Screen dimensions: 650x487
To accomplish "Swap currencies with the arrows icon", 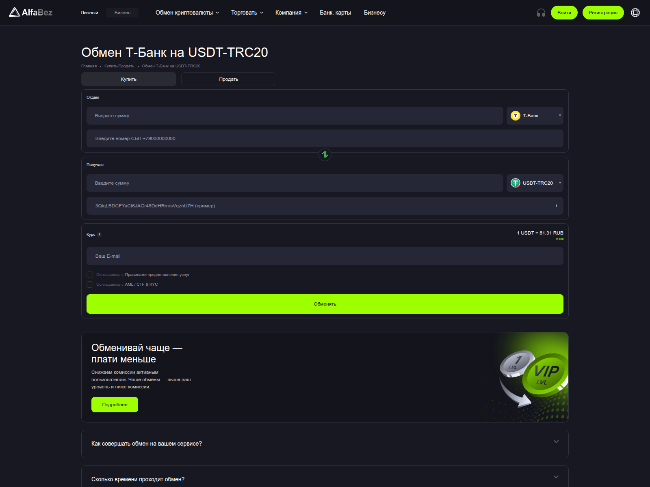I will click(325, 155).
